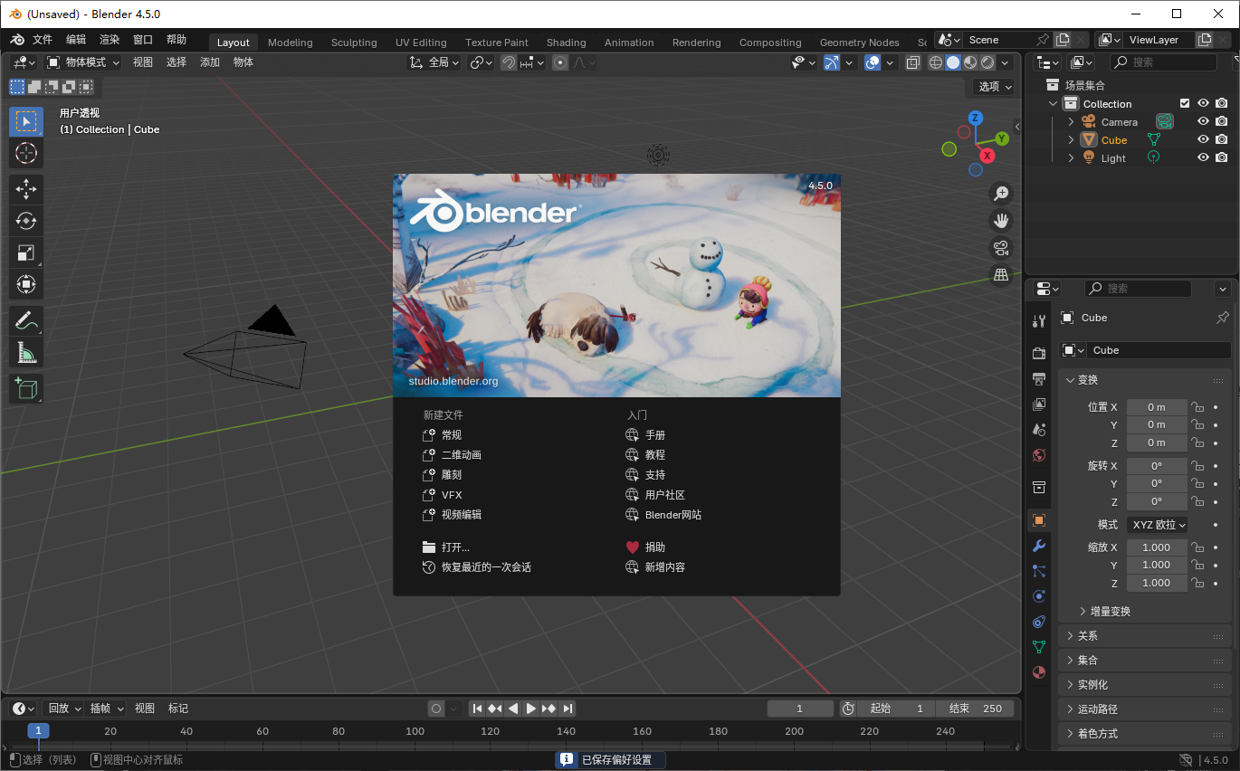1240x771 pixels.
Task: Switch to the Shading workspace tab
Action: (x=567, y=43)
